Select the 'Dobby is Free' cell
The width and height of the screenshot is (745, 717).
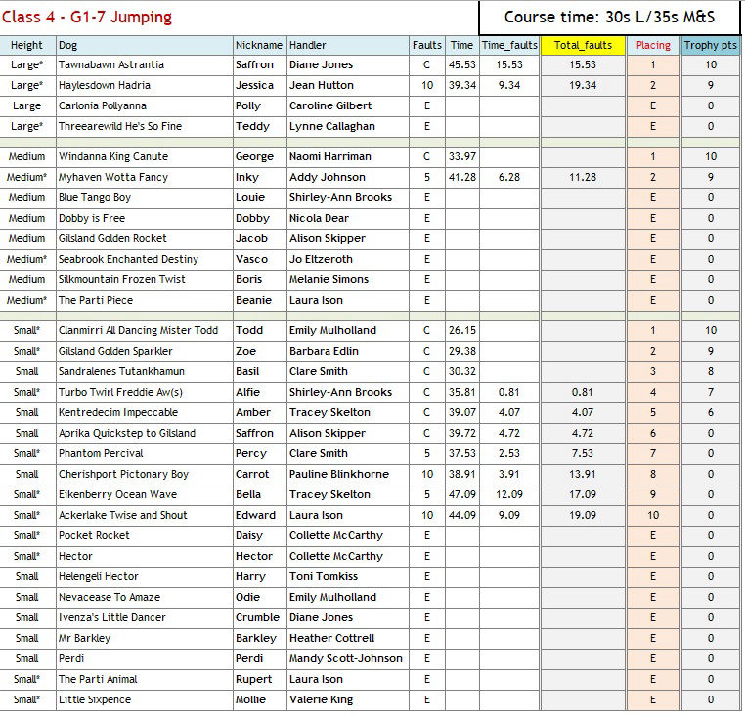point(145,218)
